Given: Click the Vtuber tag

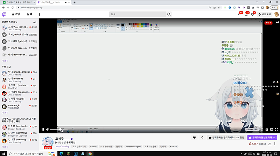Looking at the screenshot, I should point(93,147).
